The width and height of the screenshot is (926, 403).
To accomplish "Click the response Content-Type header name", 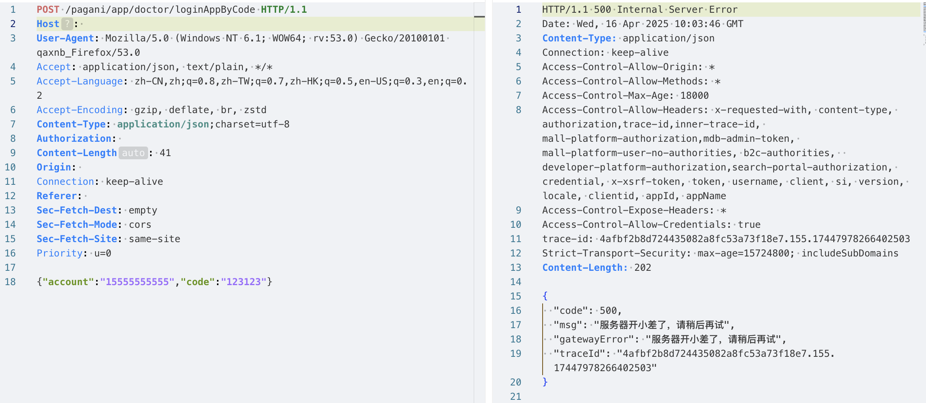I will [x=579, y=38].
